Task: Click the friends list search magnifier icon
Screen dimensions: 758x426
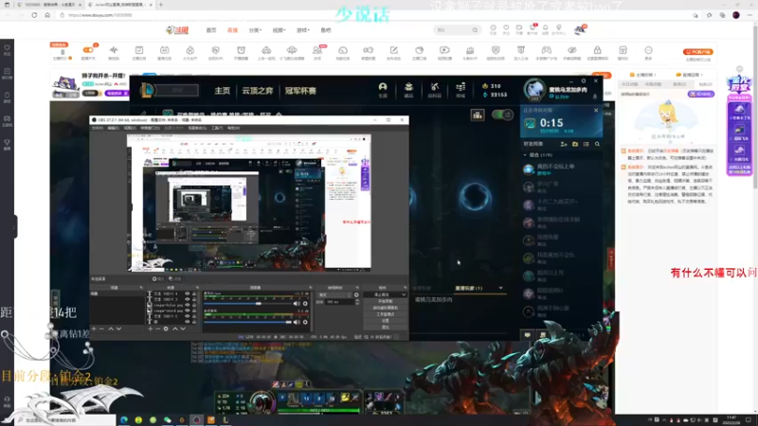Action: [598, 144]
